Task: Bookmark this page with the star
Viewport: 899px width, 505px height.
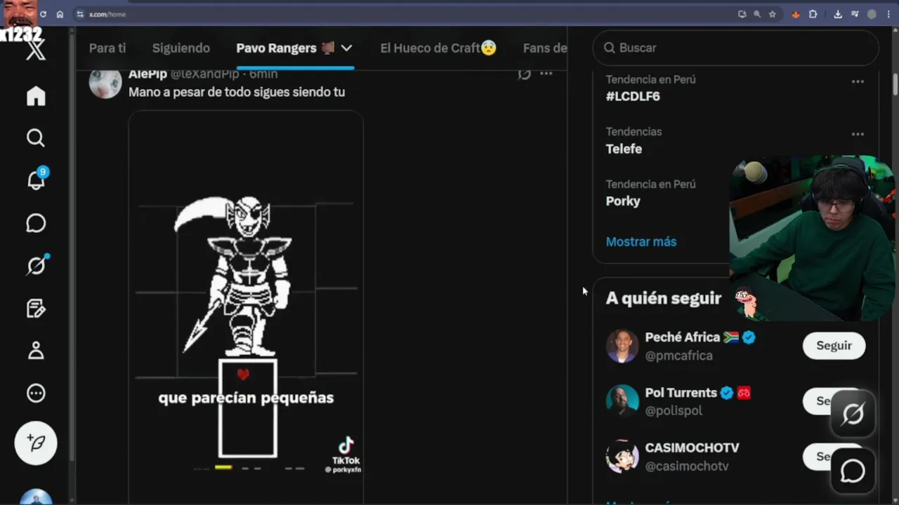Action: 773,14
